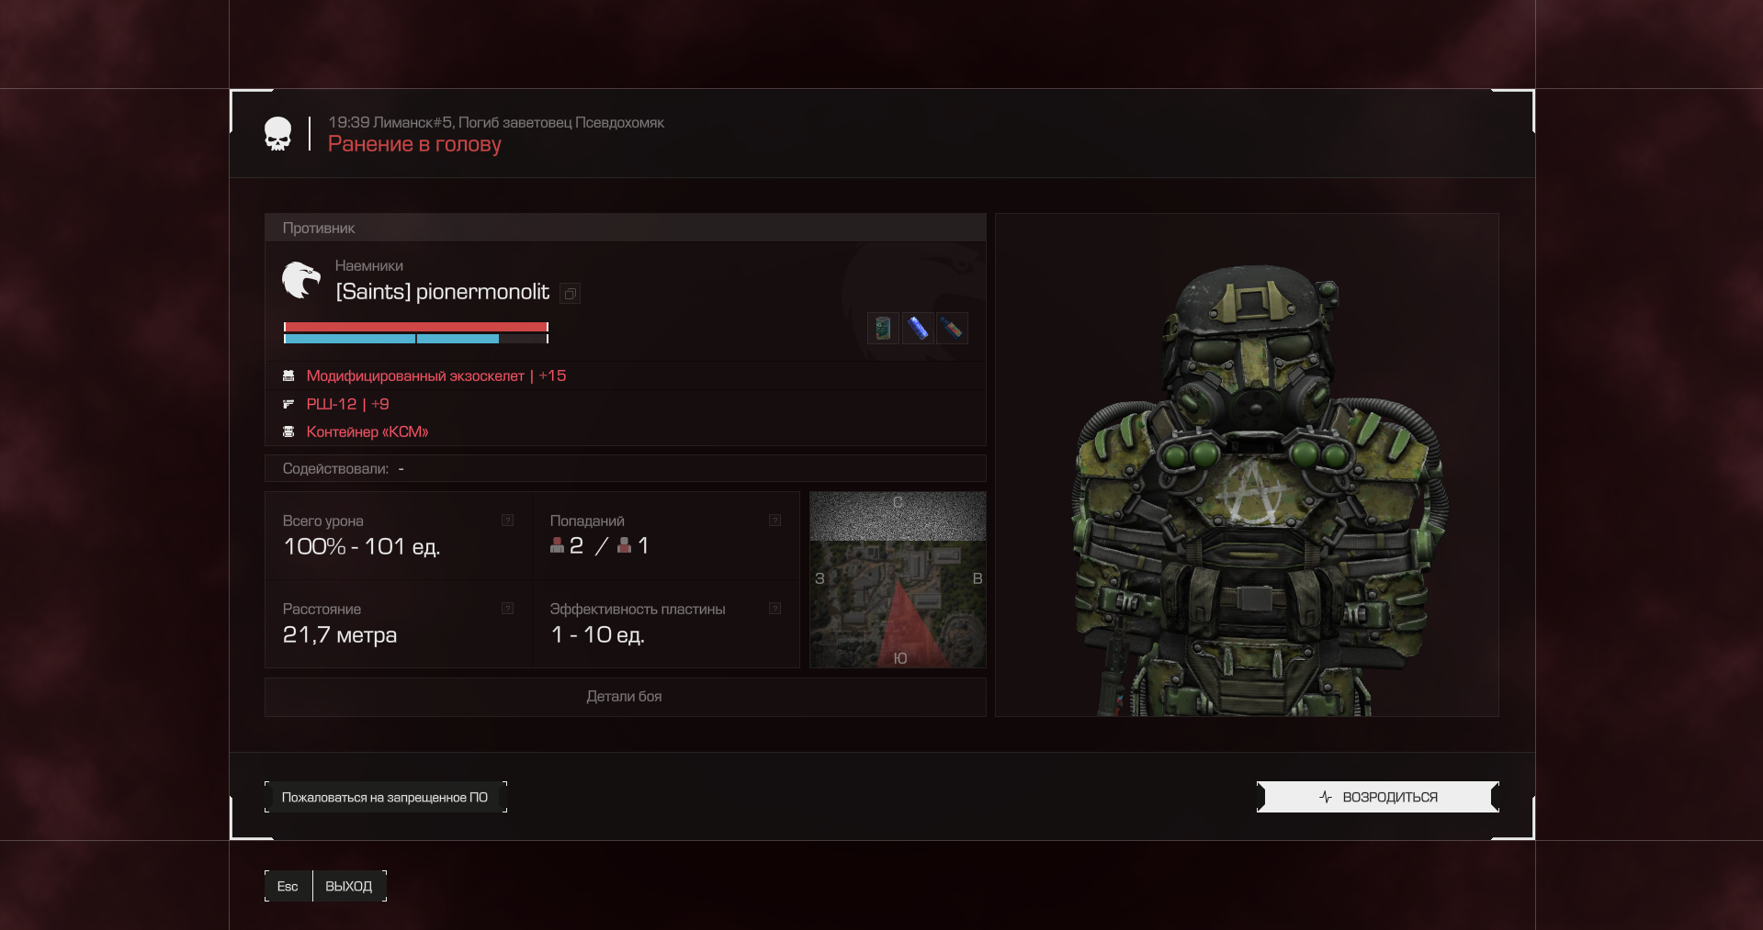
Task: Click the weapon icon beside РШ-12
Action: pyautogui.click(x=288, y=404)
